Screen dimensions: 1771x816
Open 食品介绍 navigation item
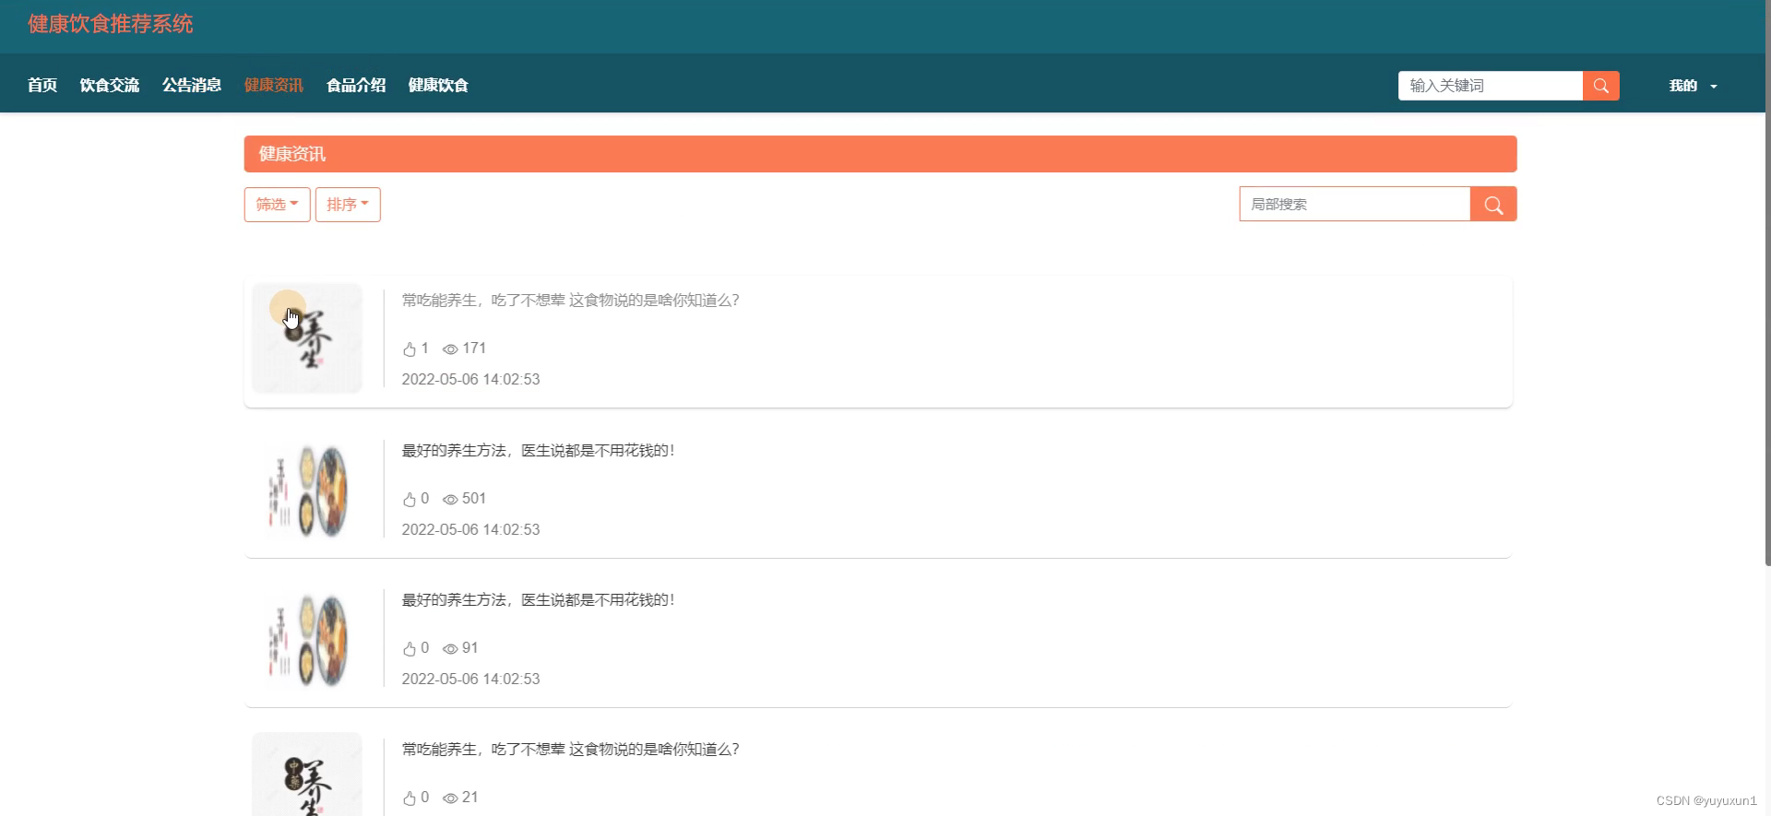pyautogui.click(x=356, y=85)
